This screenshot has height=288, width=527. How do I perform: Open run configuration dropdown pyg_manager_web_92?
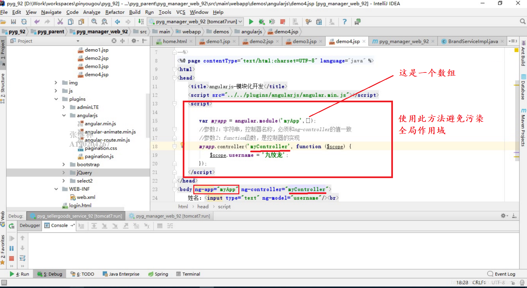coord(196,22)
